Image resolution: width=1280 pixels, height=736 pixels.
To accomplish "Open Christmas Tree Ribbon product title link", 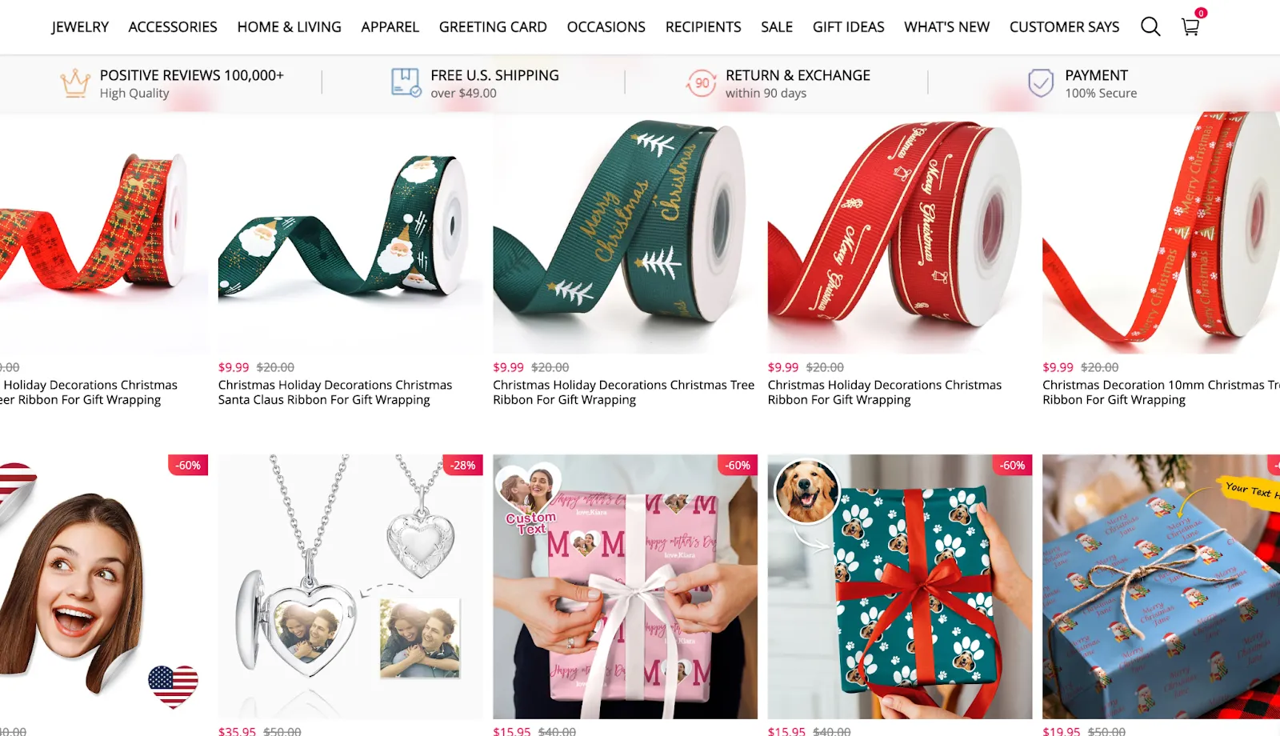I will (623, 392).
